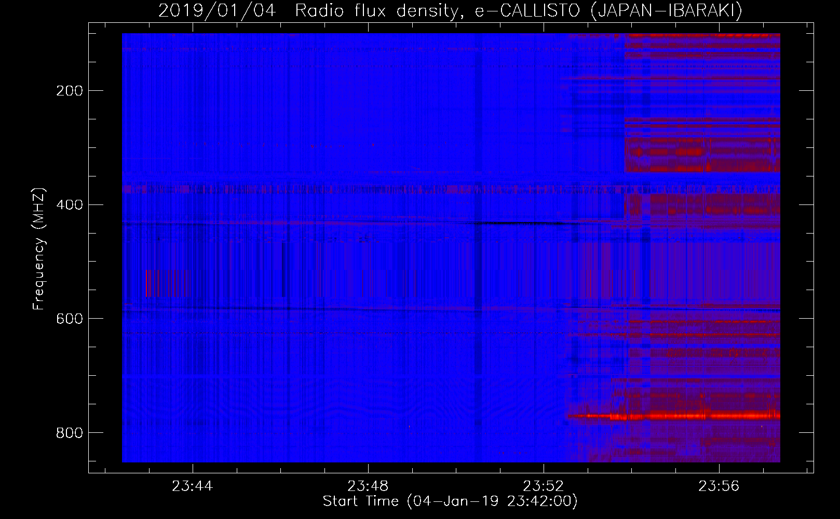Click the 200 frequency tick label
Screen dimensions: 840x519
point(69,91)
